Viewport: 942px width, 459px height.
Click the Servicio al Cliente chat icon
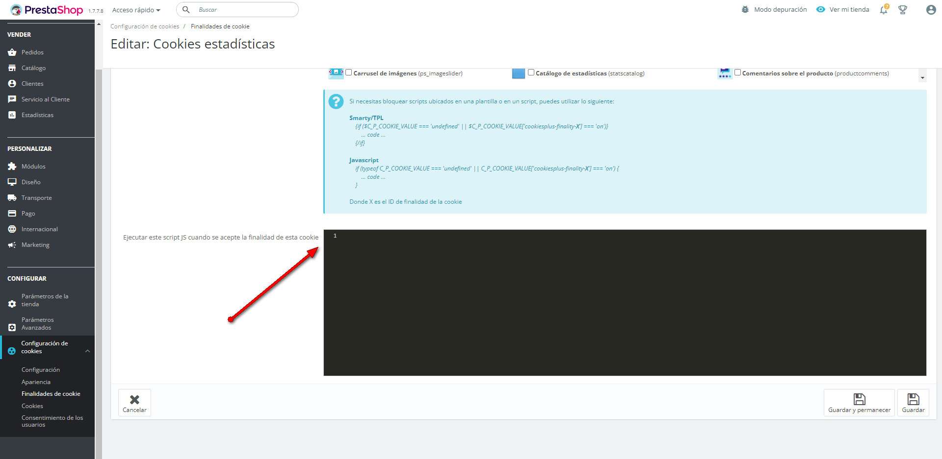click(12, 99)
